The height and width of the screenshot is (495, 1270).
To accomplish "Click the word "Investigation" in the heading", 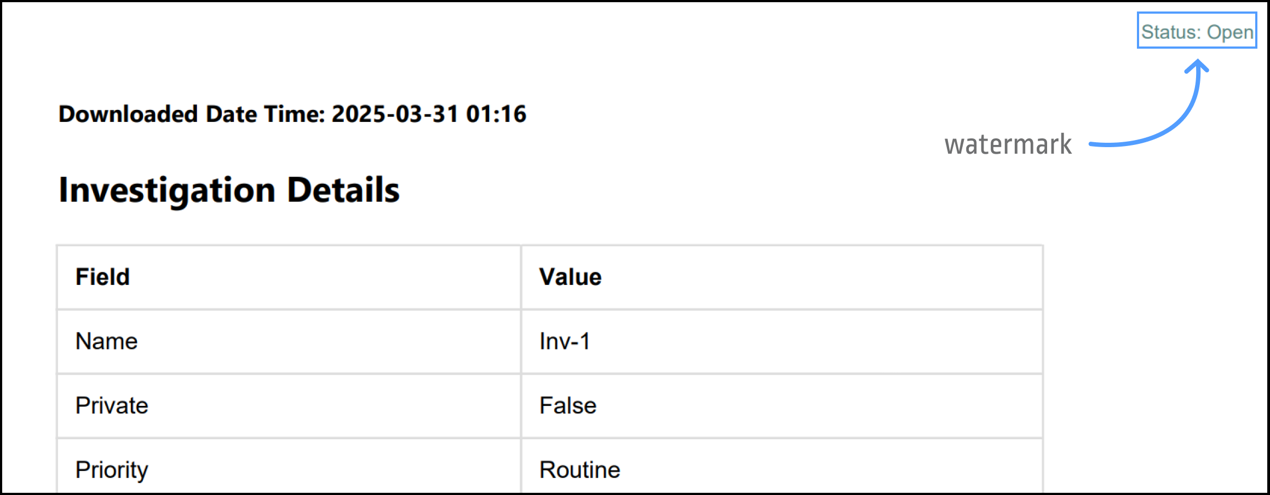I will tap(167, 190).
